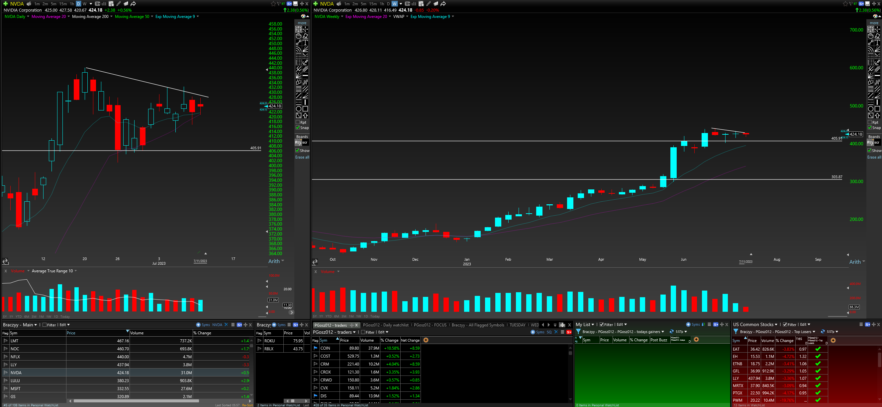Select the NVDA row in Braczyy watchlist

point(16,373)
